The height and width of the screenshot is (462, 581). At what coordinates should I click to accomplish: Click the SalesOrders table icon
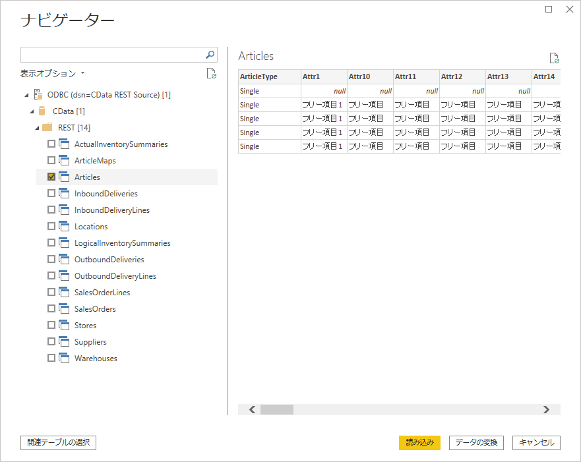64,308
